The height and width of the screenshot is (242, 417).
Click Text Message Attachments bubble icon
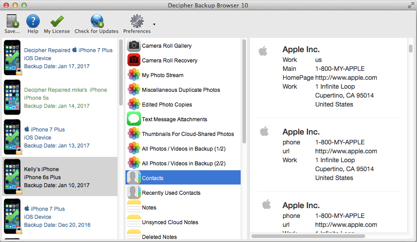(x=134, y=119)
